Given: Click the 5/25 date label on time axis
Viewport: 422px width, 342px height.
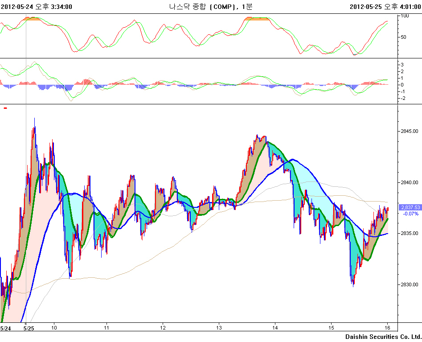Looking at the screenshot, I should (29, 328).
